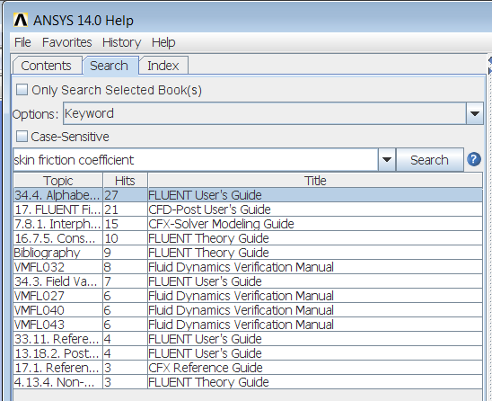Viewport: 492px width, 401px height.
Task: Select the Bibliography result row
Action: click(x=248, y=253)
